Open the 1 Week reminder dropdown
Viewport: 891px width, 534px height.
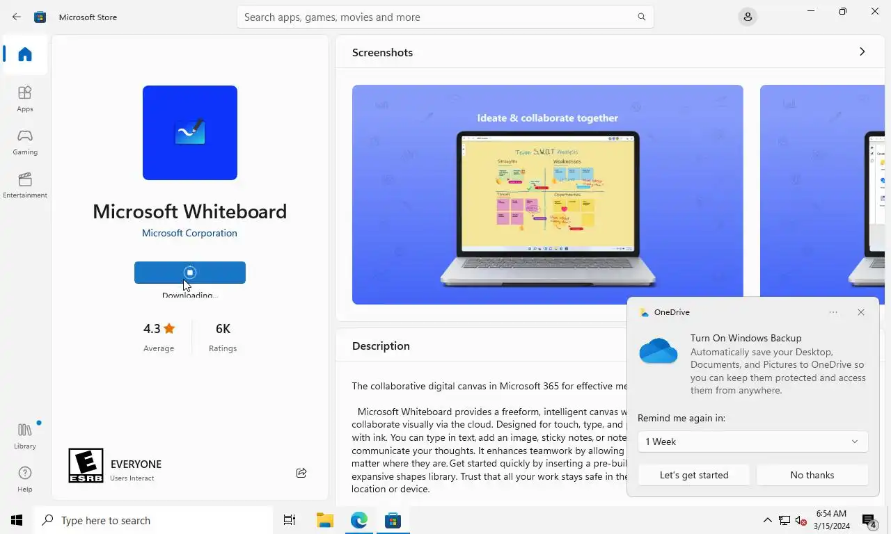pyautogui.click(x=752, y=442)
